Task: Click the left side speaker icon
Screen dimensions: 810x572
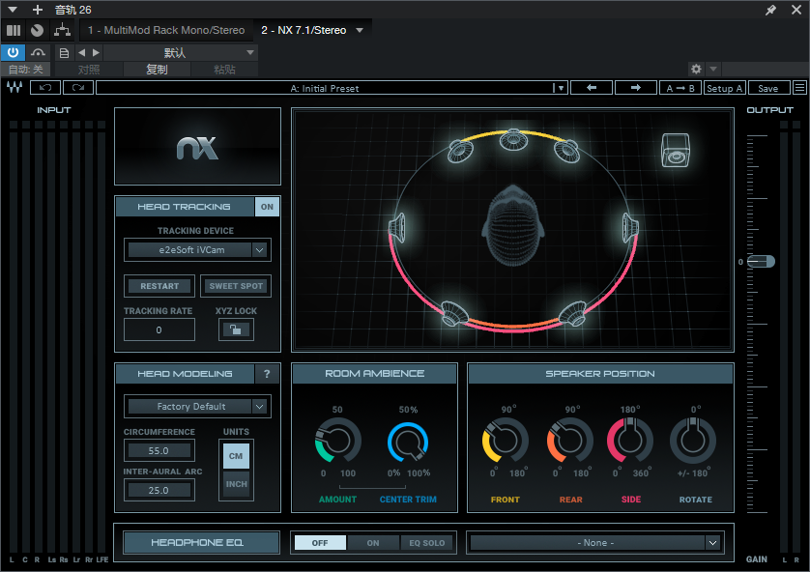Action: [x=397, y=228]
